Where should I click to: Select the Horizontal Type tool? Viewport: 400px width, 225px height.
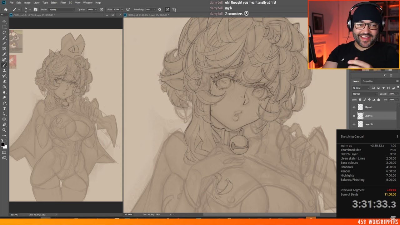[x=4, y=108]
